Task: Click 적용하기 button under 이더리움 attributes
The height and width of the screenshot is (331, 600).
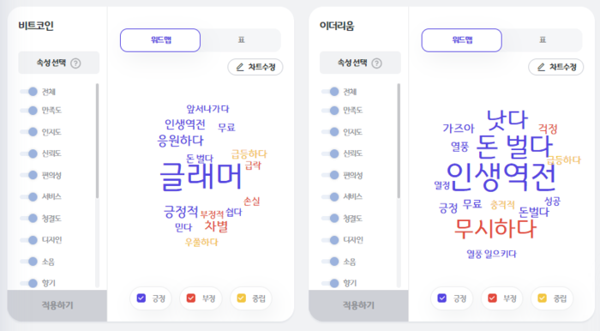Action: tap(358, 305)
